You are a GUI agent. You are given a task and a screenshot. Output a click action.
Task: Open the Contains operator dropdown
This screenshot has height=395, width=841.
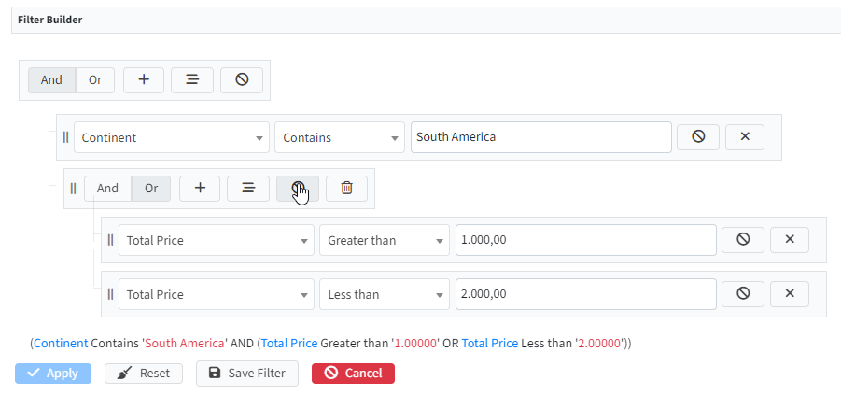340,137
